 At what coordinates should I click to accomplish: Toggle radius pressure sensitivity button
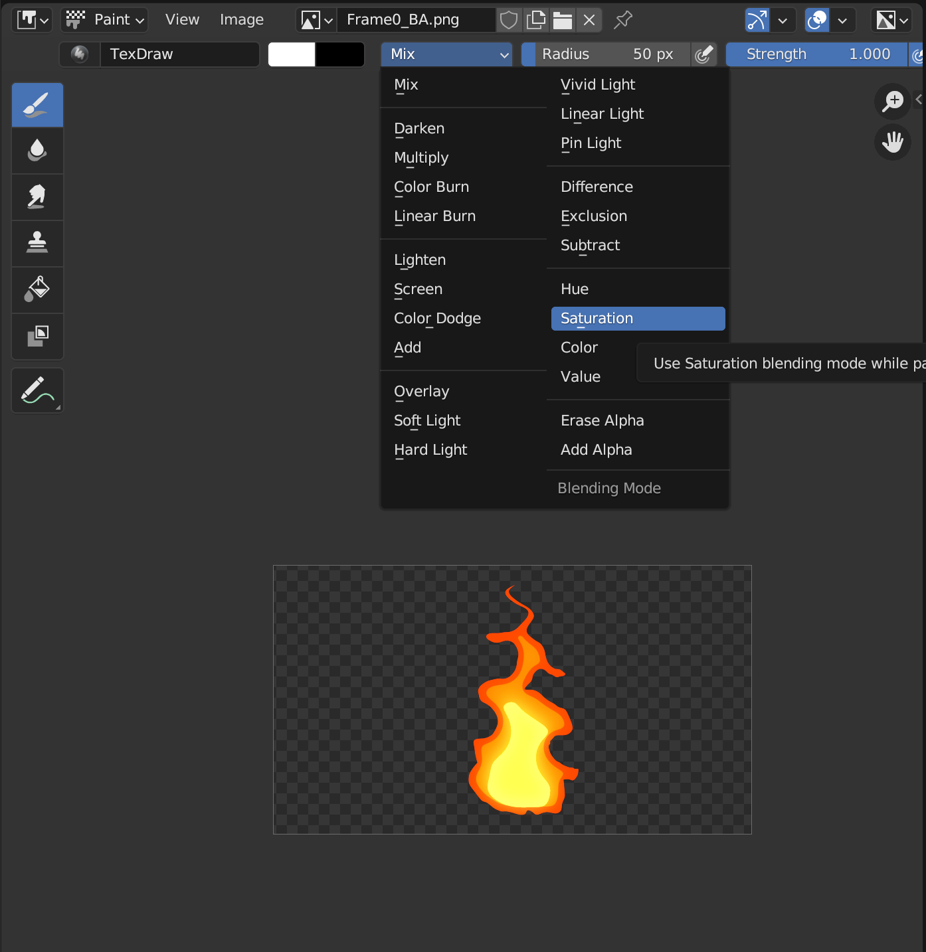pyautogui.click(x=703, y=54)
